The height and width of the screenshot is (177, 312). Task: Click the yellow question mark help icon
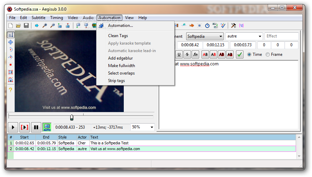pyautogui.click(x=11, y=90)
